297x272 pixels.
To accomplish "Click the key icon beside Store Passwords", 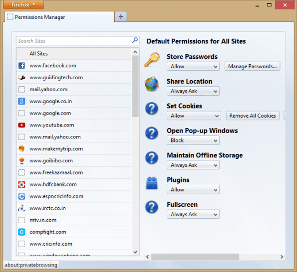I will pos(152,59).
